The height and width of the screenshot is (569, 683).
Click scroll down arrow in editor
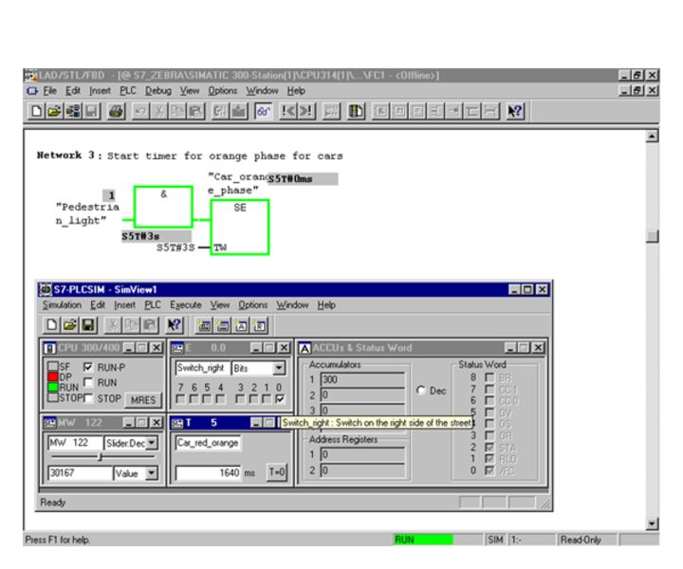coord(652,523)
